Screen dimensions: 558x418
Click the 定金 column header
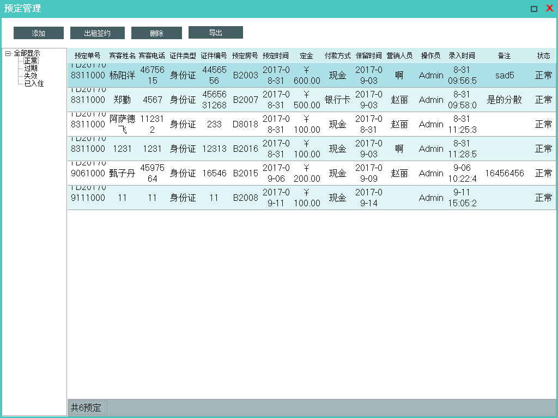[x=306, y=56]
